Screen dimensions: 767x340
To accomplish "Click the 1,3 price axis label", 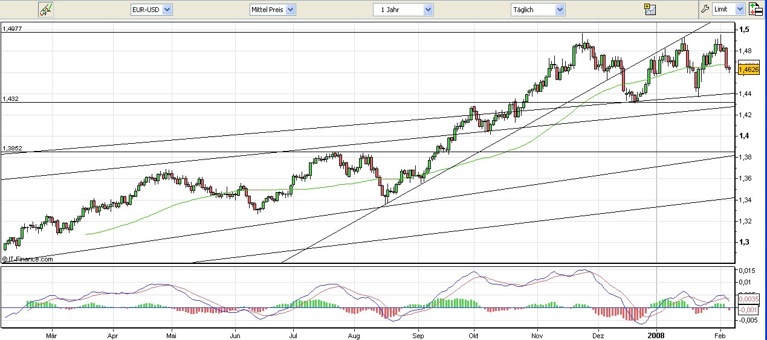I will [743, 242].
